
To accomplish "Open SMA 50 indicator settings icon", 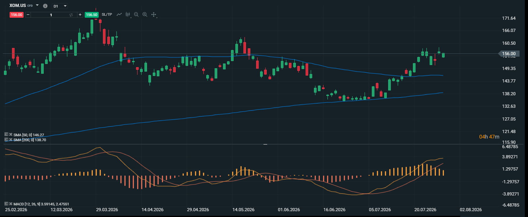I will (6, 134).
